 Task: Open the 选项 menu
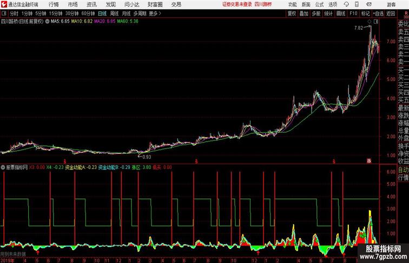[x=333, y=4]
